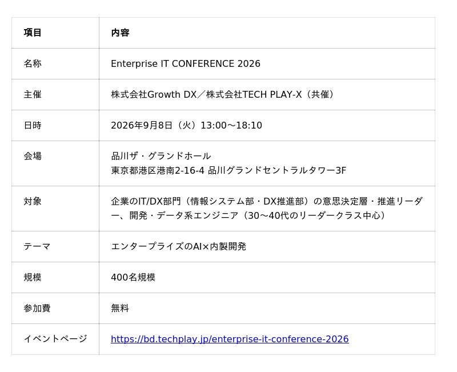Select the 日時 row label
Image resolution: width=457 pixels, height=372 pixels.
(x=33, y=125)
